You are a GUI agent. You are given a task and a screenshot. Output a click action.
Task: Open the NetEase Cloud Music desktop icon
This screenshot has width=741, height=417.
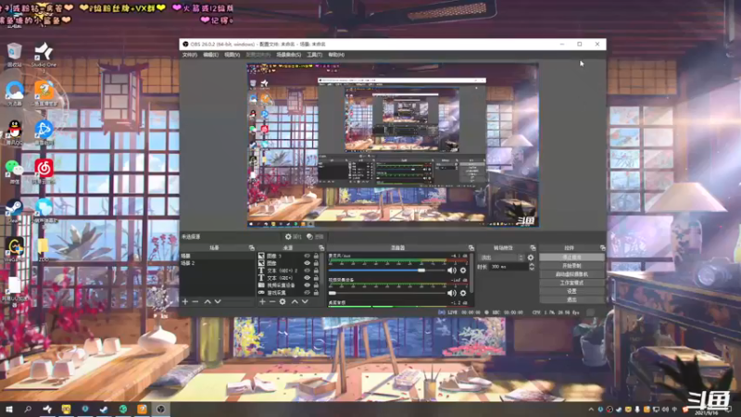(44, 171)
